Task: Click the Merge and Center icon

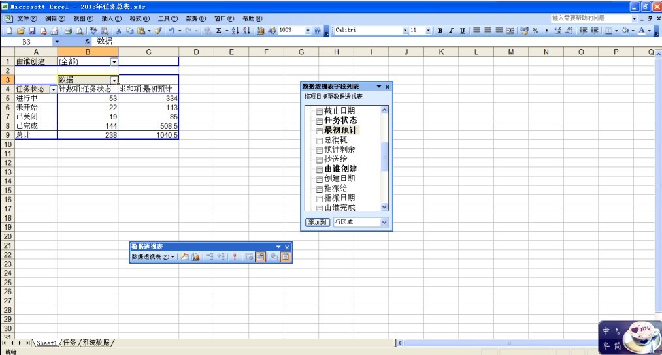Action: pyautogui.click(x=510, y=31)
